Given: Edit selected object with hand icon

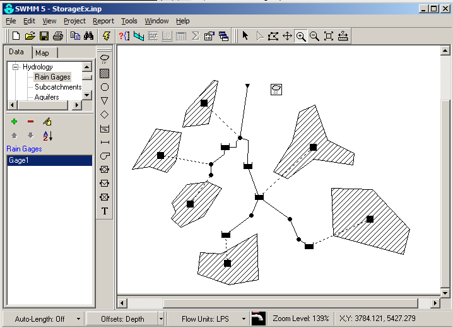Looking at the screenshot, I should [x=47, y=122].
